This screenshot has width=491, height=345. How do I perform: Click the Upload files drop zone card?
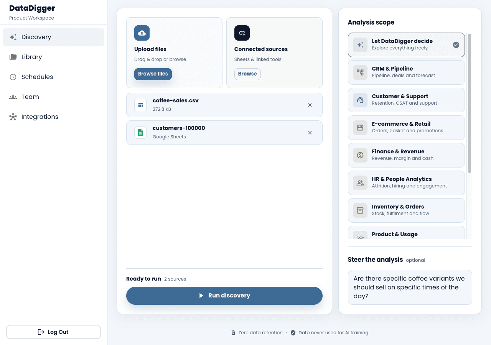pyautogui.click(x=174, y=53)
